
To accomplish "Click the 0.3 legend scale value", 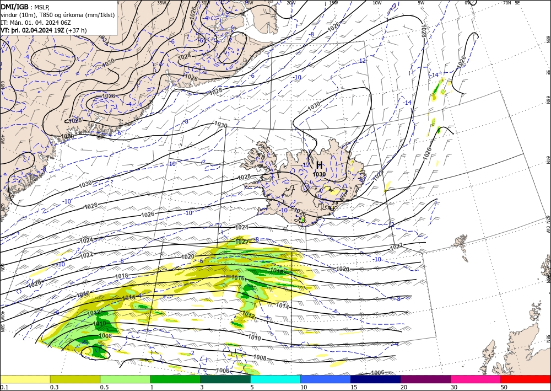I will [x=54, y=387].
